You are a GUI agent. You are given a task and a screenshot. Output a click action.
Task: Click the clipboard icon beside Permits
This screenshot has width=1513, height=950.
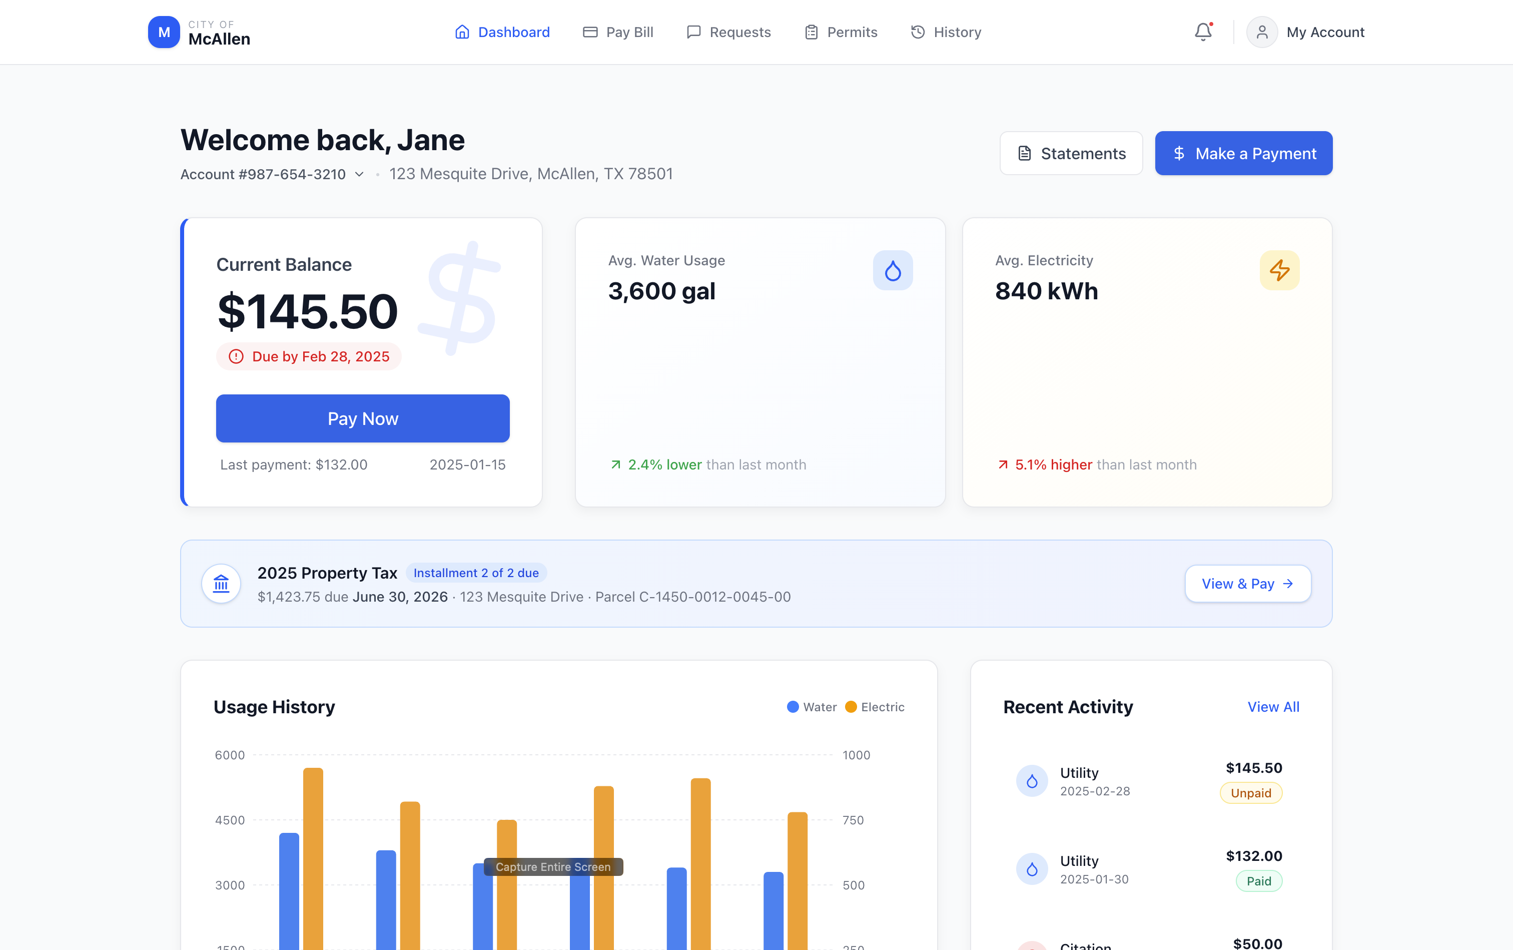[x=812, y=32]
